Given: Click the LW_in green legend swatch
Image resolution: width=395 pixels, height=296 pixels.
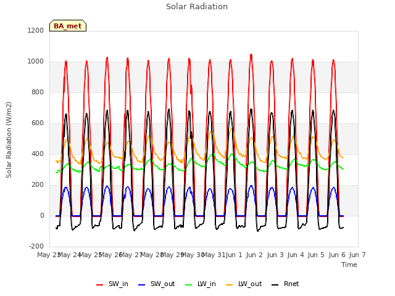Looking at the screenshot, I should [x=188, y=285].
